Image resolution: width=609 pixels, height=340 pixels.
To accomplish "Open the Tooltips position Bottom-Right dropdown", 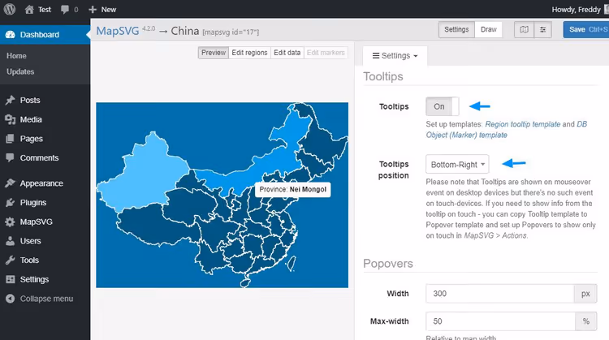I will click(457, 164).
